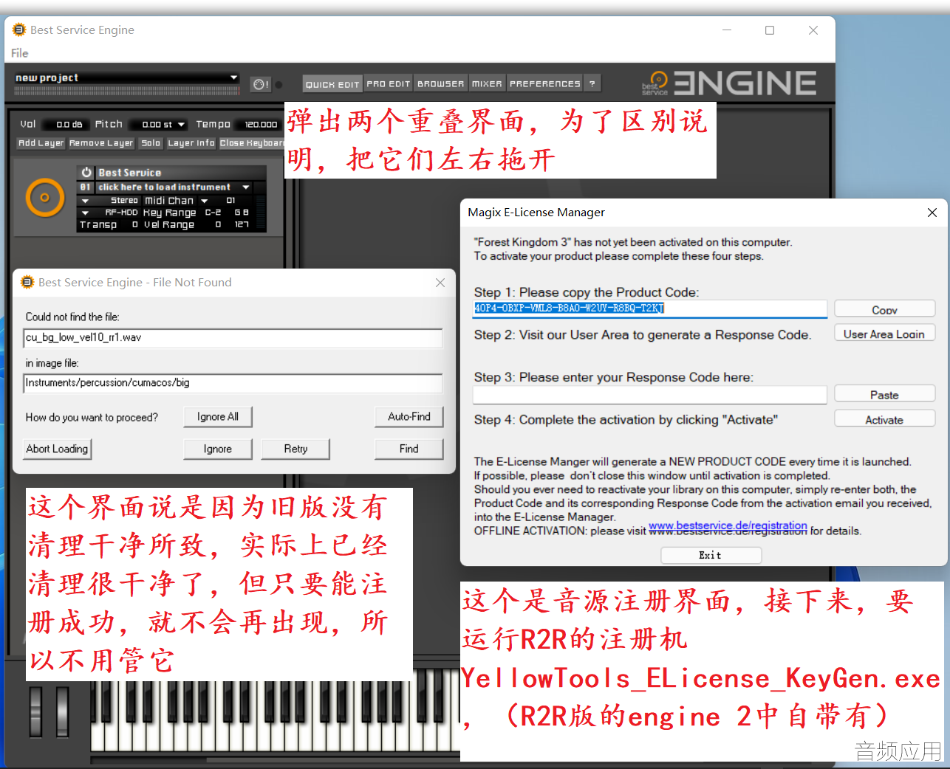Screen dimensions: 950x769
Task: Click the Remove Layer button
Action: pyautogui.click(x=101, y=143)
